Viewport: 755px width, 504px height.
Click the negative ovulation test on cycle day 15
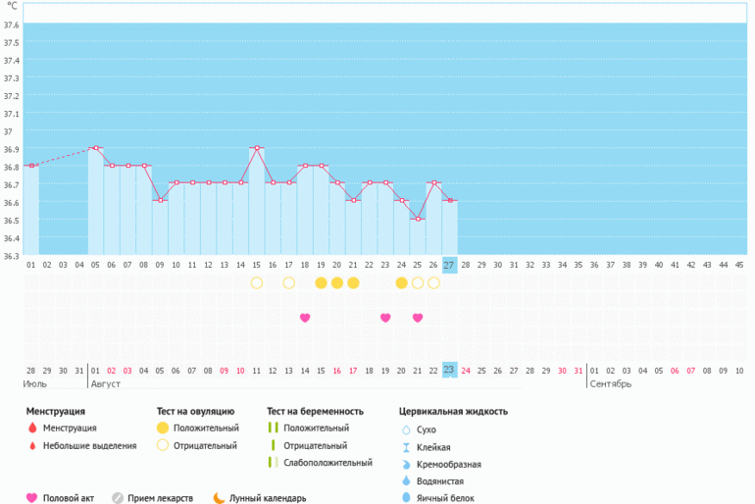click(257, 282)
